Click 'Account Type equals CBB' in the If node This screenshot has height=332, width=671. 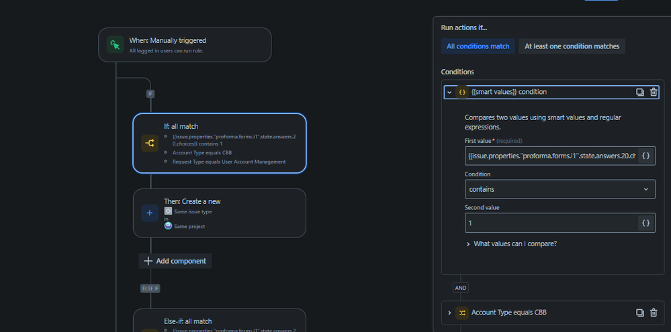click(202, 152)
